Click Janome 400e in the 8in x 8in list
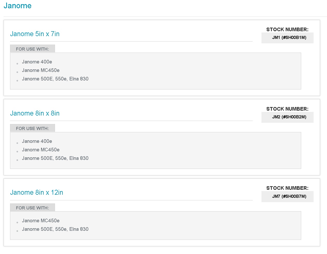The image size is (327, 254). (x=37, y=141)
